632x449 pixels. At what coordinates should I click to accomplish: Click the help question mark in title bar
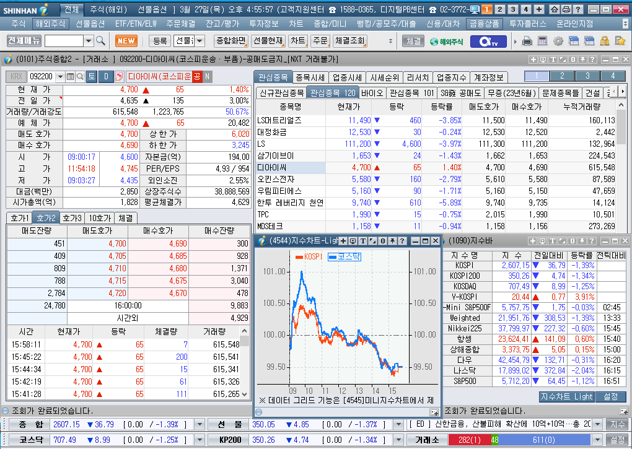coord(577,9)
